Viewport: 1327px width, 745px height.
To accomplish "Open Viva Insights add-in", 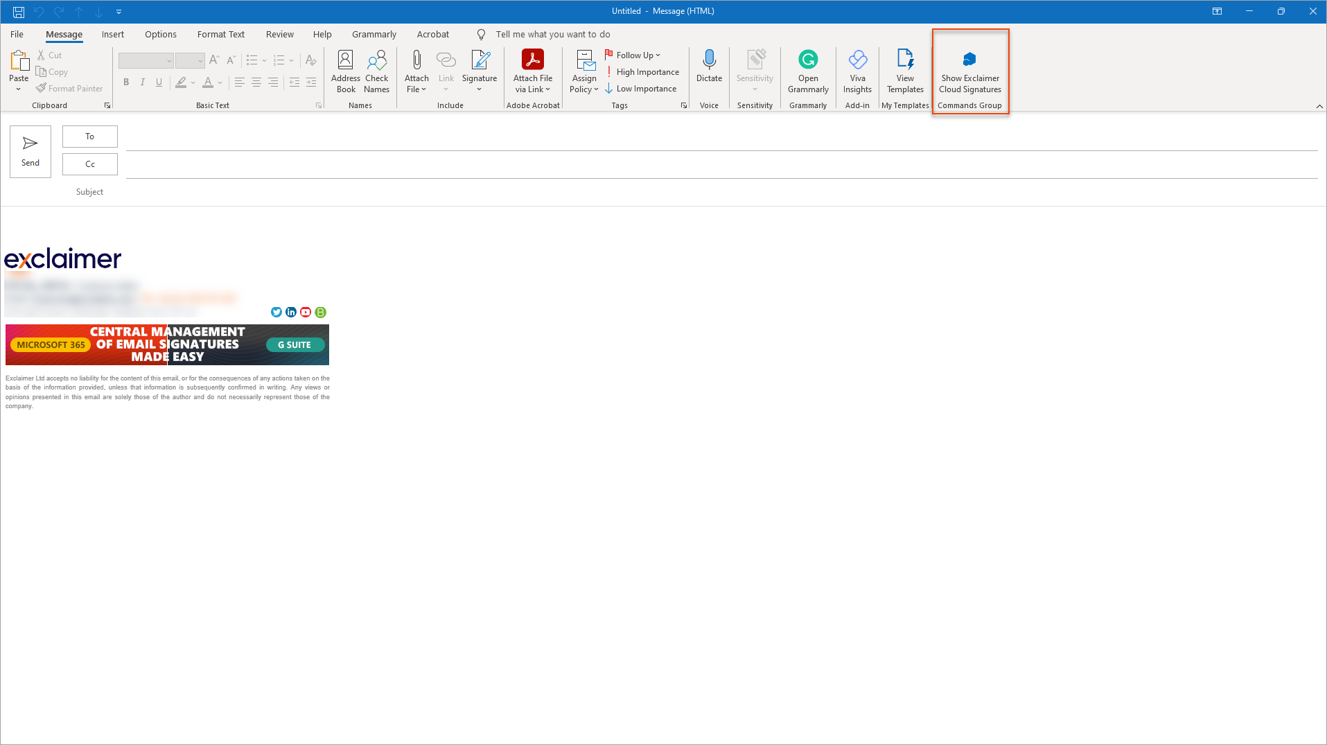I will [857, 60].
